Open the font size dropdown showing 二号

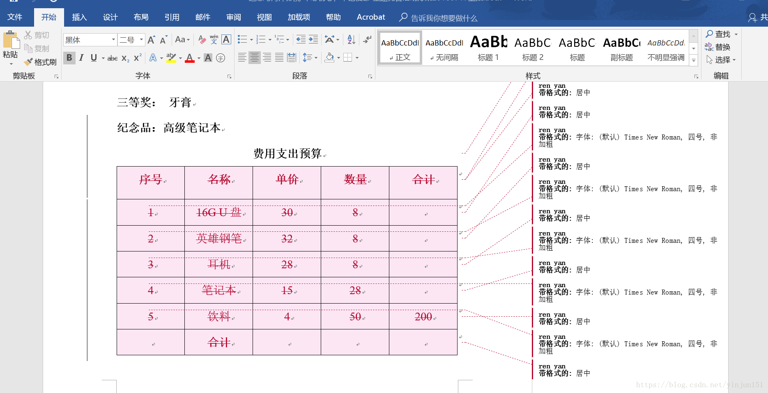point(141,40)
